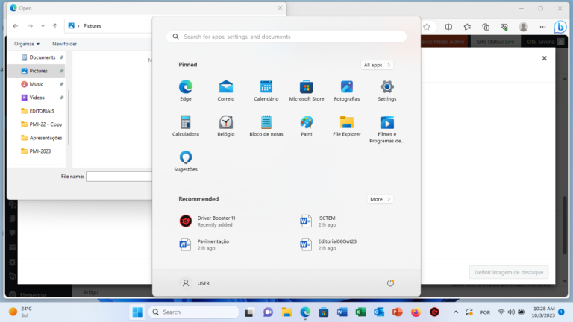Launch the Calculadora app
The height and width of the screenshot is (322, 573).
click(186, 125)
